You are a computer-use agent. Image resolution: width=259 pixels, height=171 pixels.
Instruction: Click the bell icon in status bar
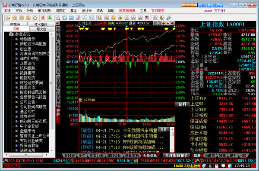pos(210,166)
